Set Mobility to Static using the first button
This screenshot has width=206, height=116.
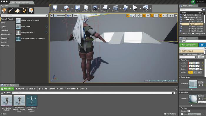190,72
